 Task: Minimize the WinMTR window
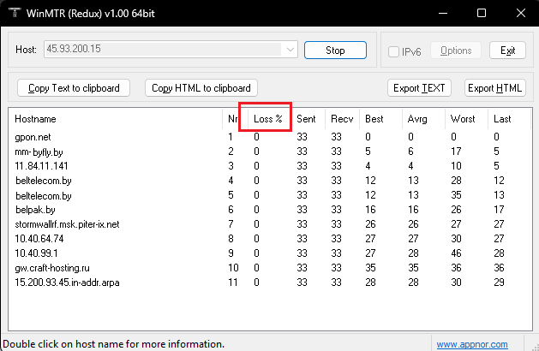click(443, 13)
